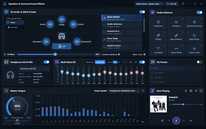This screenshot has height=129, width=206.
Task: Select the Studio Reference SOFA preset
Action: 122,25
